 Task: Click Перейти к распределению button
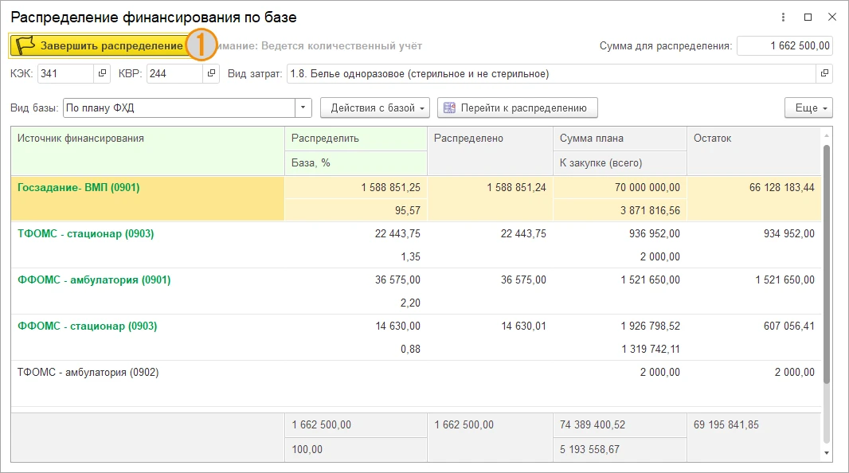pyautogui.click(x=518, y=107)
